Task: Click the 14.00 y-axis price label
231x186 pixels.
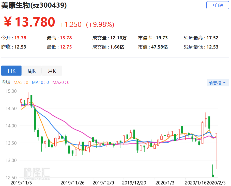Action: (11, 126)
